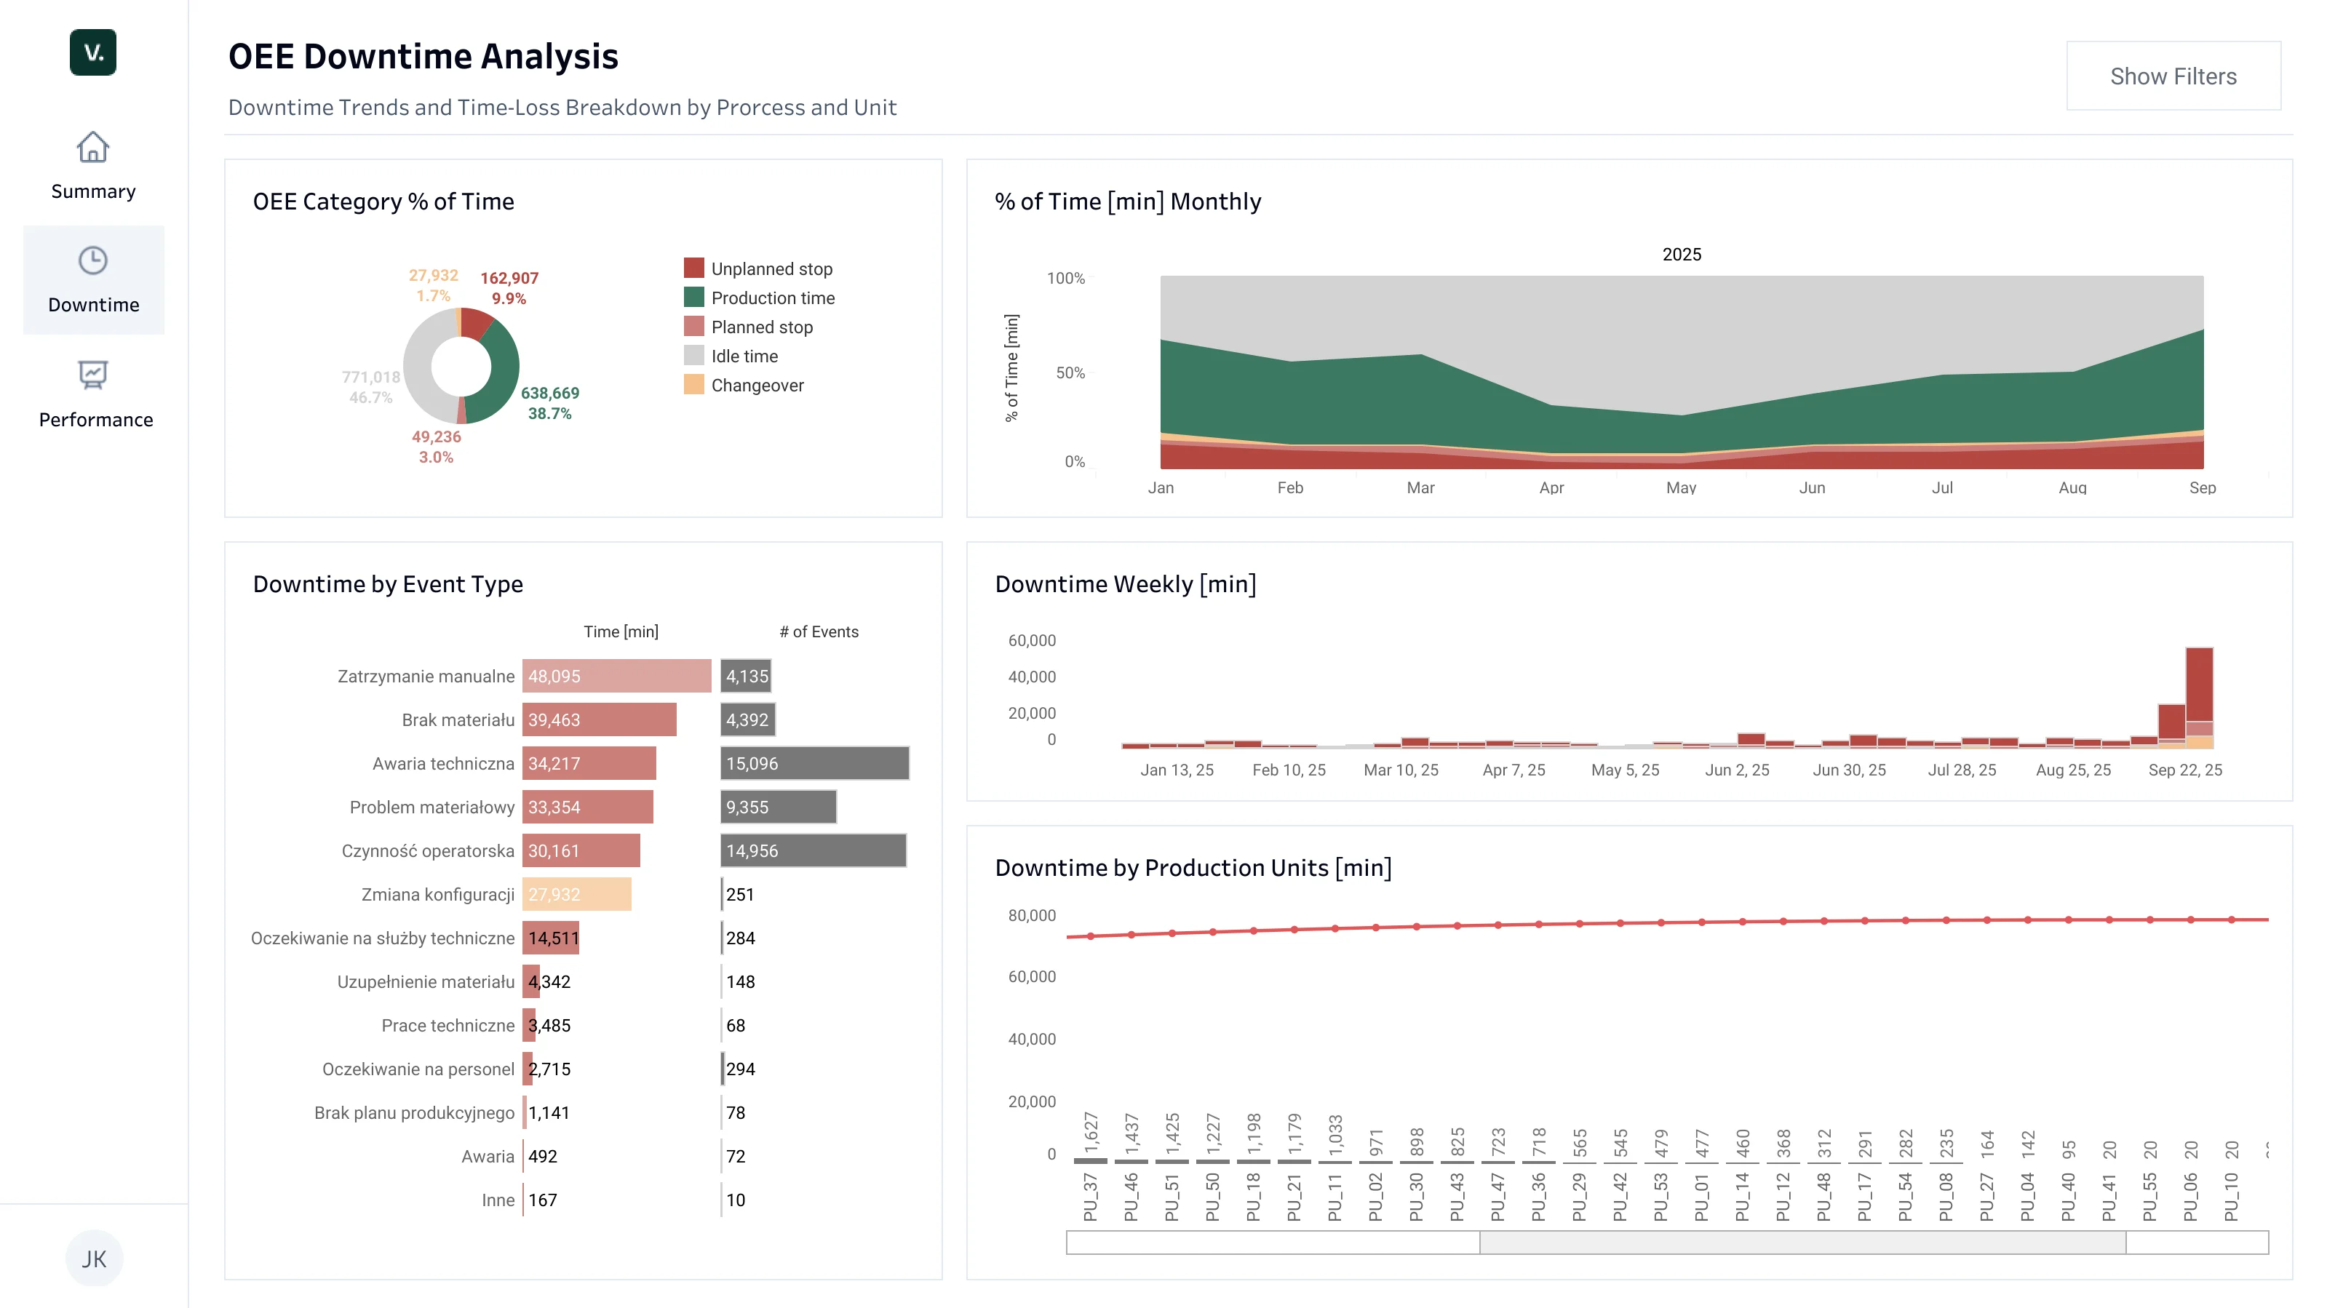Select the Downtime clock icon
The width and height of the screenshot is (2327, 1308).
(x=93, y=260)
